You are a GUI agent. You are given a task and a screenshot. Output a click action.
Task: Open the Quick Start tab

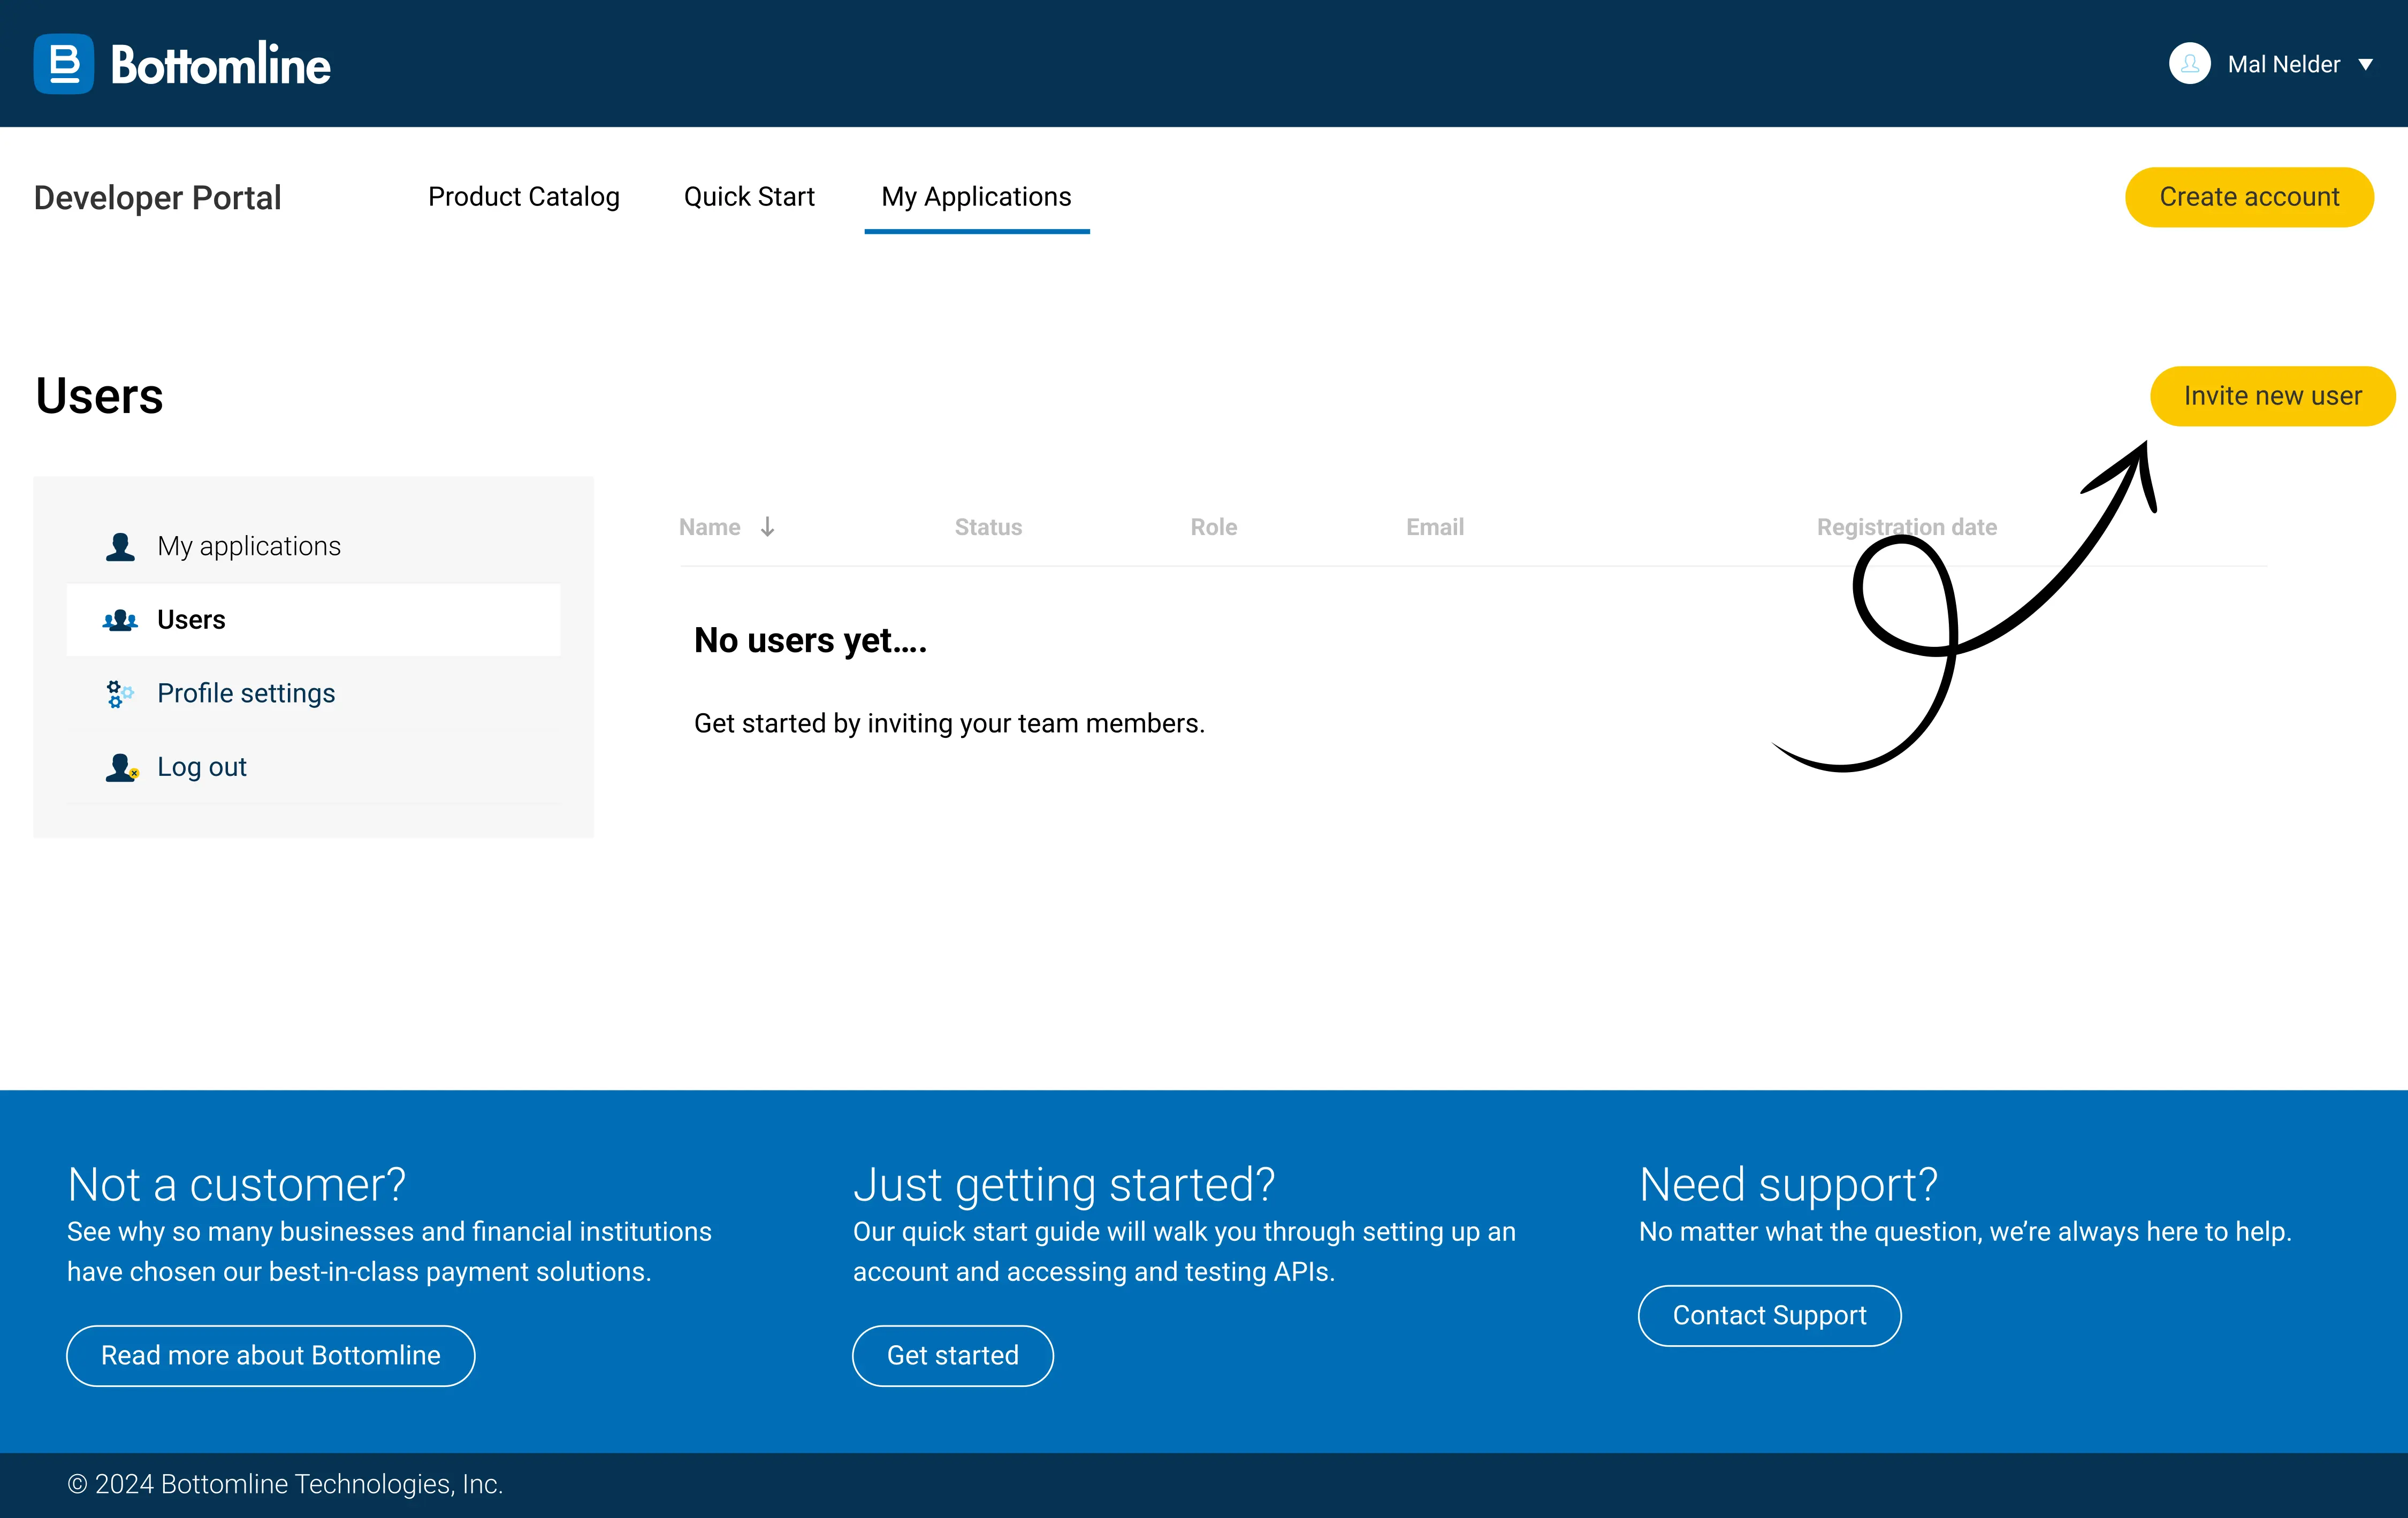click(749, 197)
